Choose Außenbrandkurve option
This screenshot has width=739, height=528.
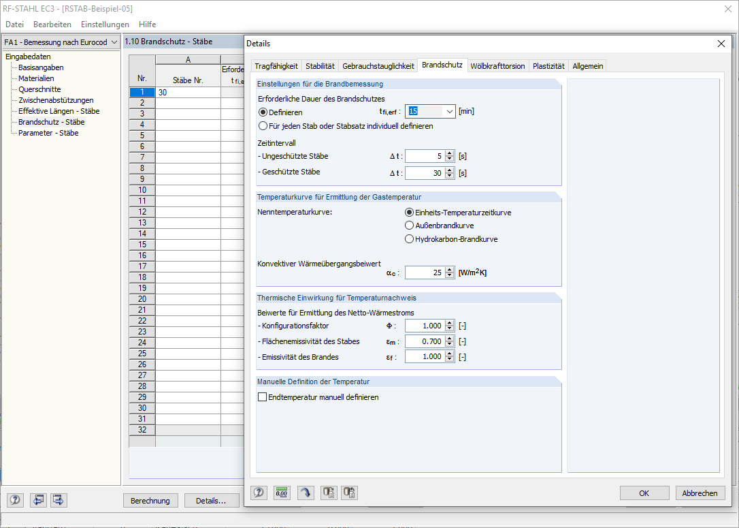[409, 226]
